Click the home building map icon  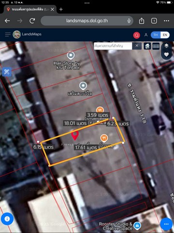147,46
